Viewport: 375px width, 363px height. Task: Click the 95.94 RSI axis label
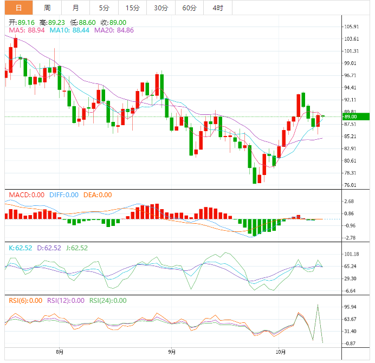[x=350, y=307]
